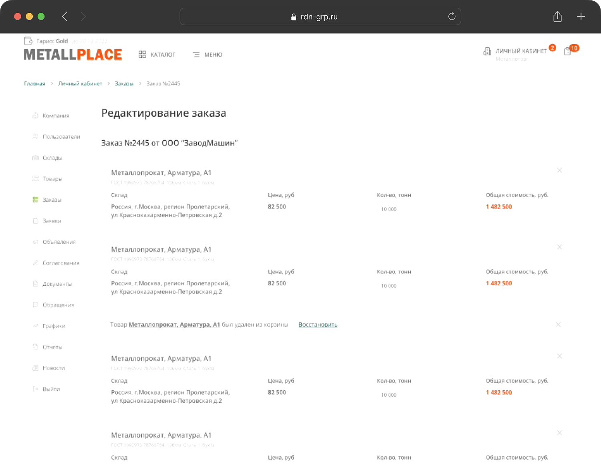Edit quantity field of first order item
Viewport: 601px width, 470px height.
click(389, 209)
